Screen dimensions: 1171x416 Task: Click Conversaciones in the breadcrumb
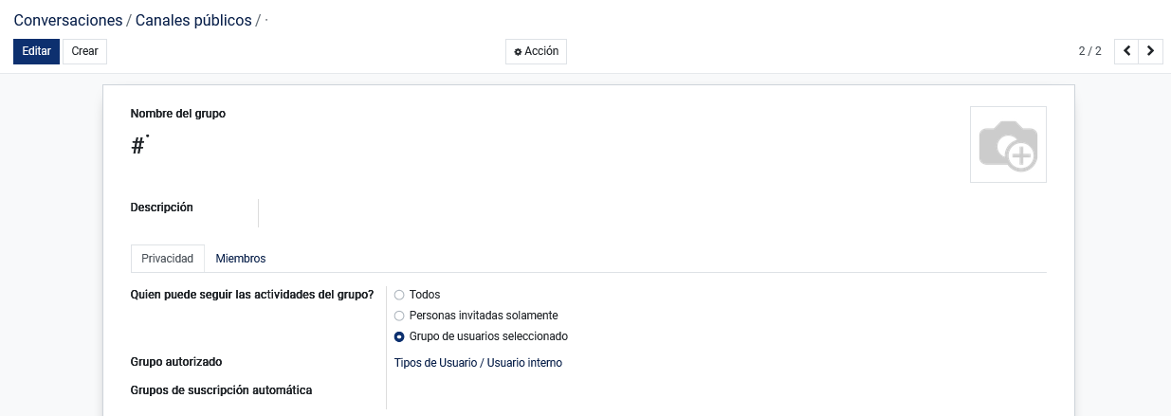(68, 20)
